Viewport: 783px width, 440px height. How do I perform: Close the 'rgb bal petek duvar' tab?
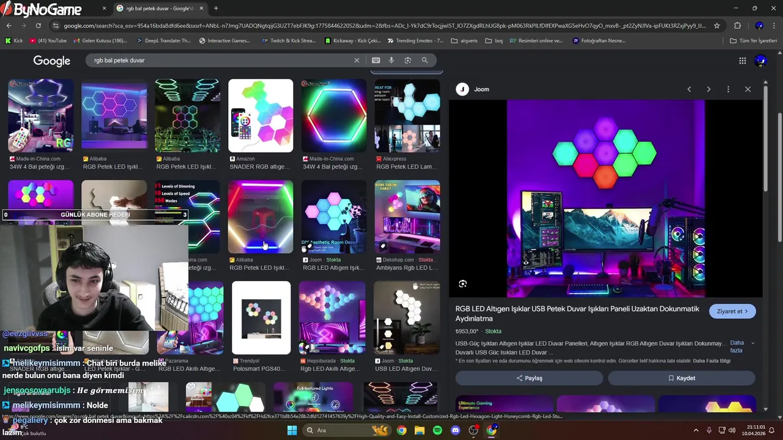[201, 9]
